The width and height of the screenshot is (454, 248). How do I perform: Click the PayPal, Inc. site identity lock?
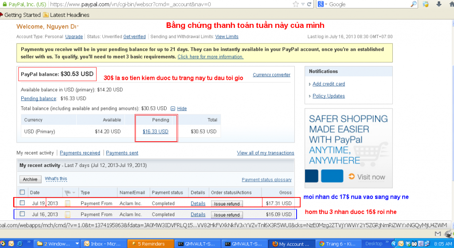click(24, 4)
